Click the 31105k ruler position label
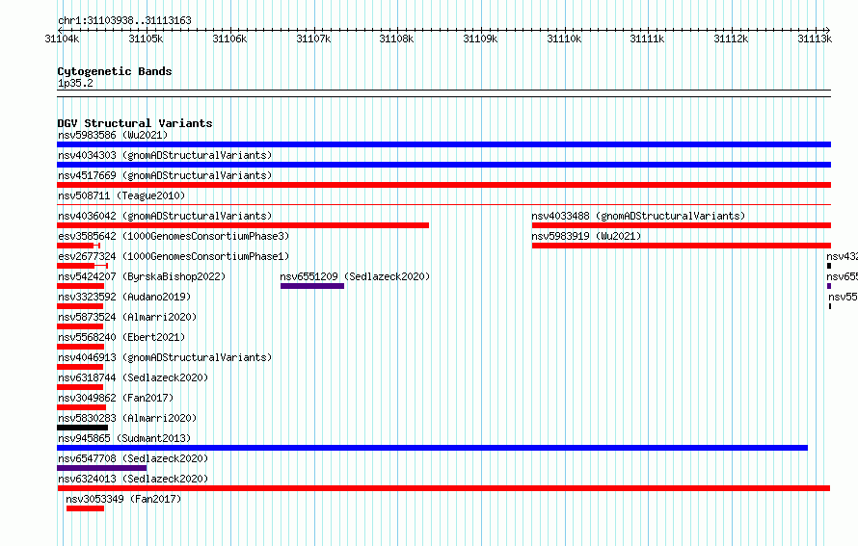The width and height of the screenshot is (858, 546). coord(146,39)
